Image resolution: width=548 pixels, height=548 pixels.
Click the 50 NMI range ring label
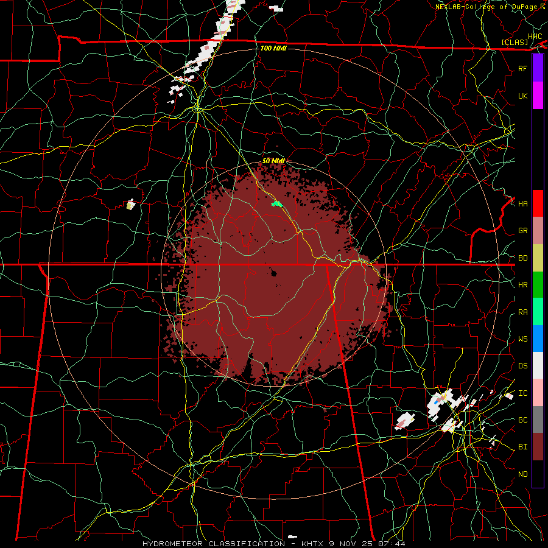(x=273, y=161)
